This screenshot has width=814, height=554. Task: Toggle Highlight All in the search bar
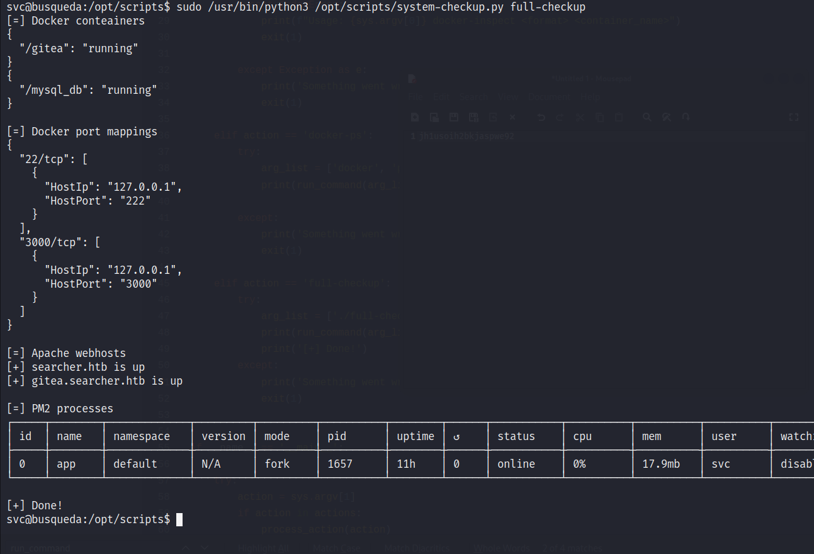click(x=263, y=548)
